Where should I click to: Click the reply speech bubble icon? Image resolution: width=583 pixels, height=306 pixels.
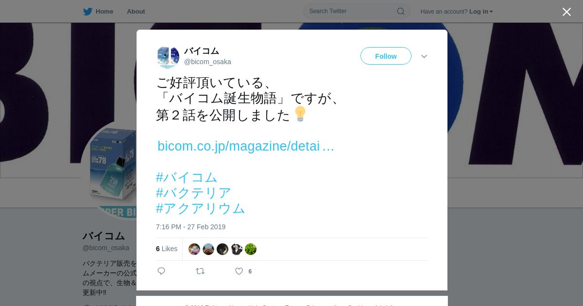(x=161, y=271)
